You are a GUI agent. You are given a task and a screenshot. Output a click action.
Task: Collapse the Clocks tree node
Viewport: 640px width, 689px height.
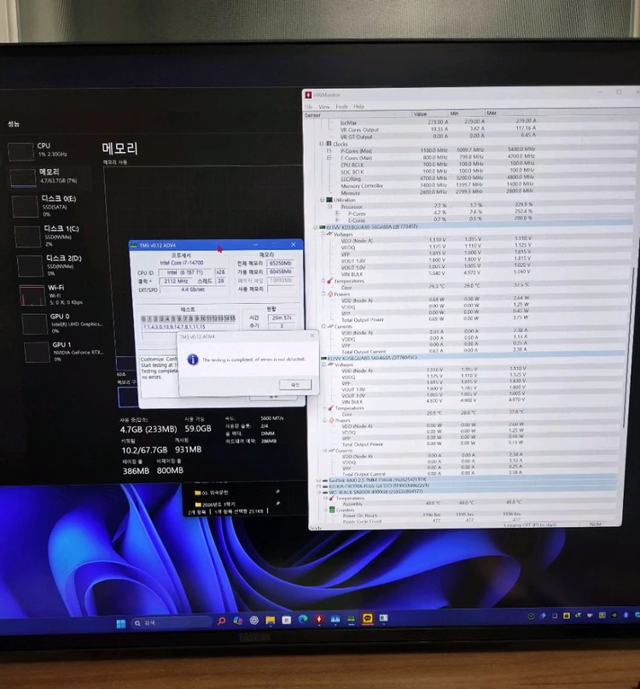tap(322, 143)
